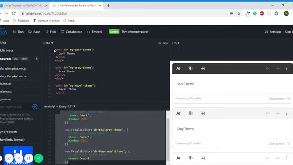Pause the screen recording

point(28,158)
